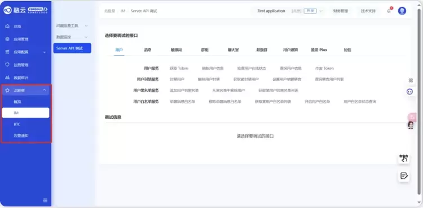Click the home icon in the sidebar
Image resolution: width=423 pixels, height=208 pixels.
point(7,26)
